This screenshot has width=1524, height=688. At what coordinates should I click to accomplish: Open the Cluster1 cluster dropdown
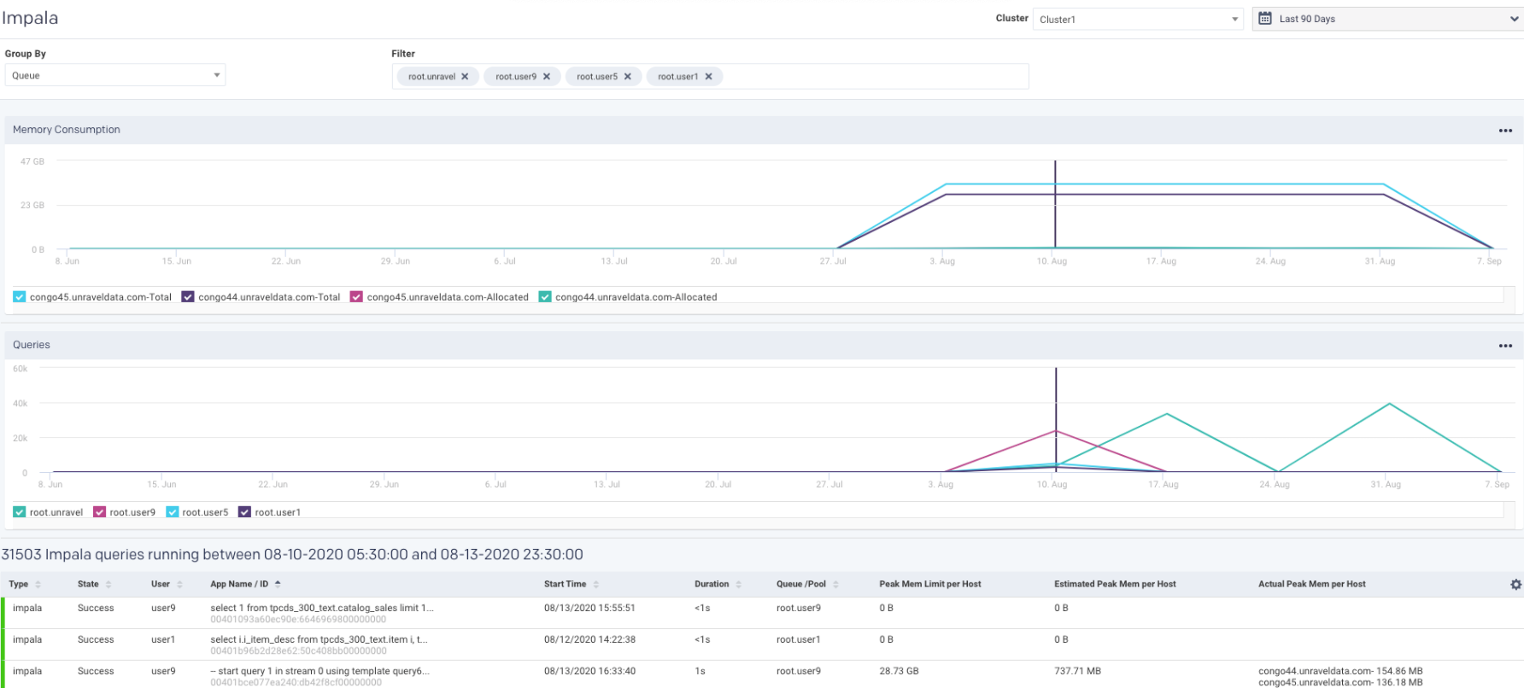(x=1138, y=19)
